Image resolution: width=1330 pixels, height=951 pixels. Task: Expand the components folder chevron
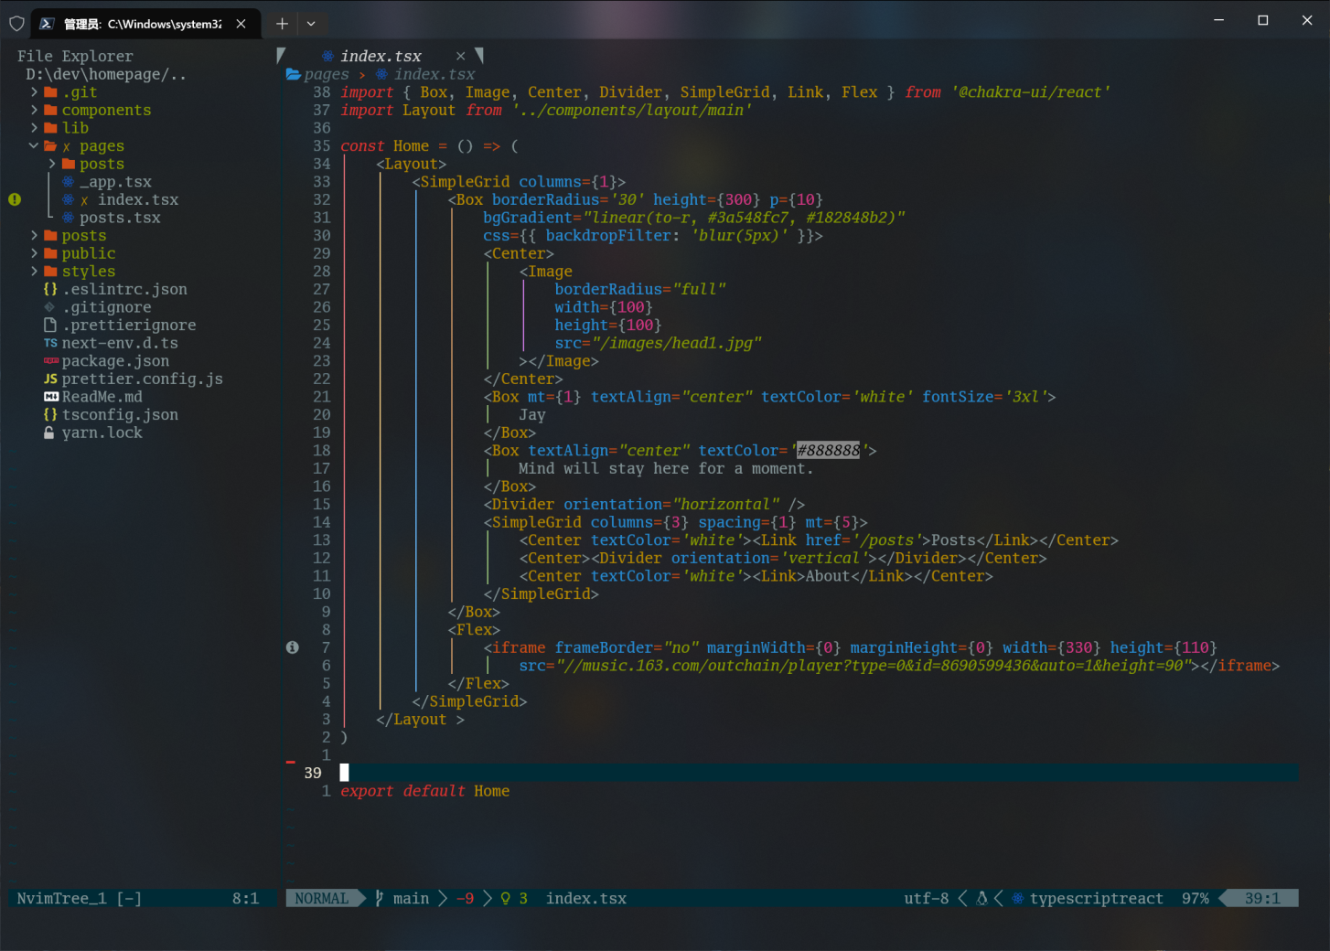[x=34, y=110]
